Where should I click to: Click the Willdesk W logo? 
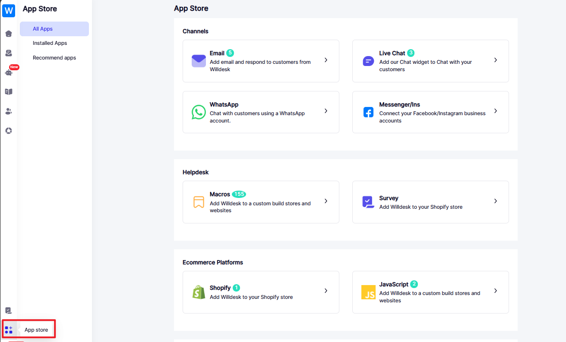coord(9,10)
